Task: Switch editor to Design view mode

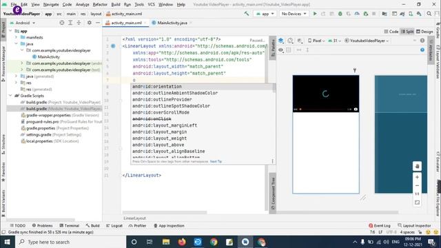Action: pyautogui.click(x=424, y=32)
